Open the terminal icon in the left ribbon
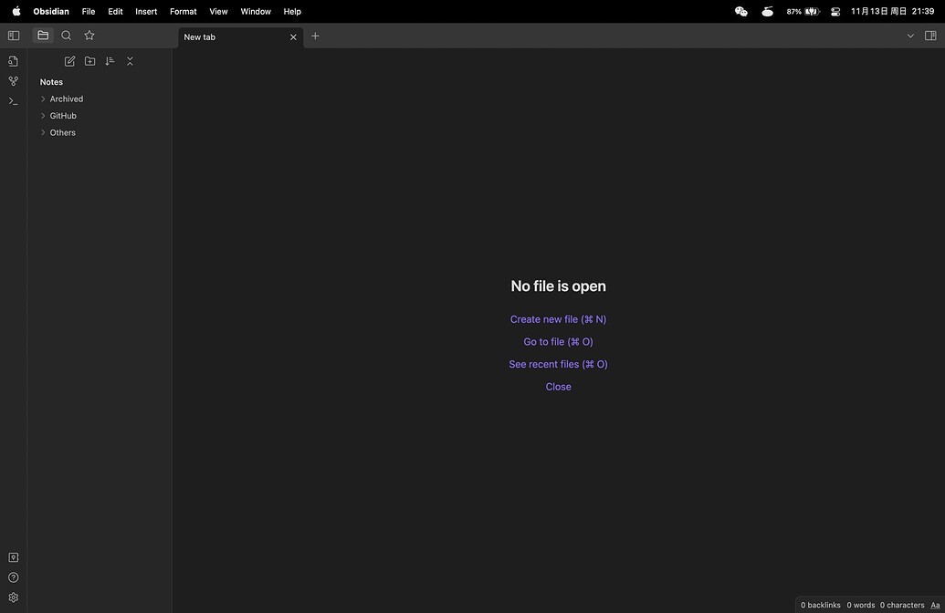Screen dimensions: 945x613 click(x=13, y=100)
